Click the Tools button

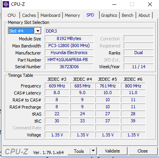[79, 151]
